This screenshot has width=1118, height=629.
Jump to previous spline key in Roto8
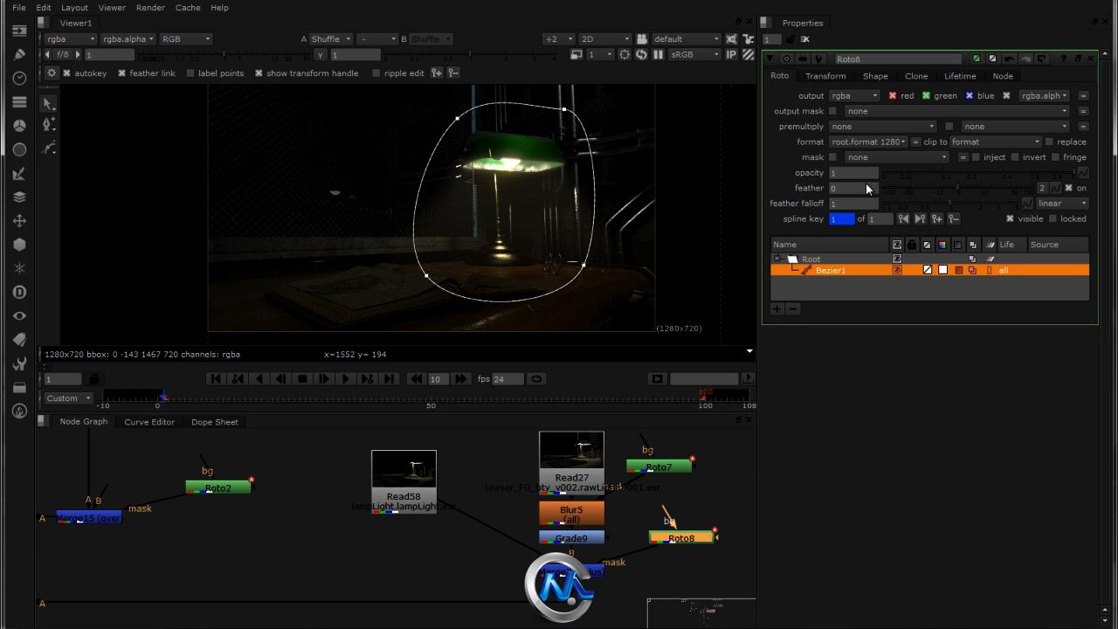click(903, 219)
